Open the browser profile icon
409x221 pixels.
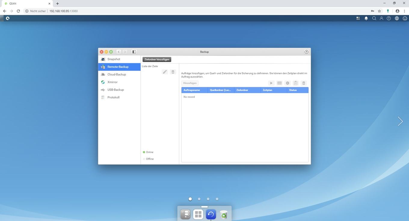[397, 11]
